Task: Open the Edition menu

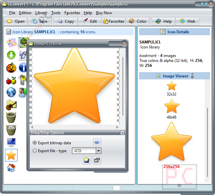Action: [x=25, y=13]
